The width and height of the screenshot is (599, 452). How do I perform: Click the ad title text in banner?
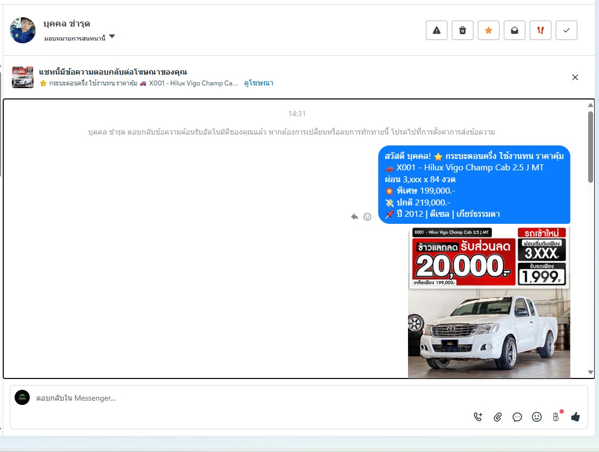pyautogui.click(x=139, y=83)
